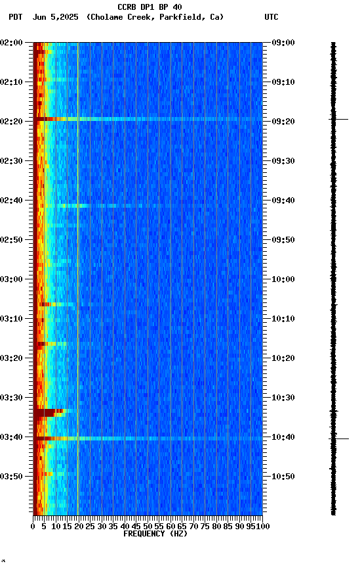
Task: Click the PDT time label 02:20
Action: tap(11, 122)
